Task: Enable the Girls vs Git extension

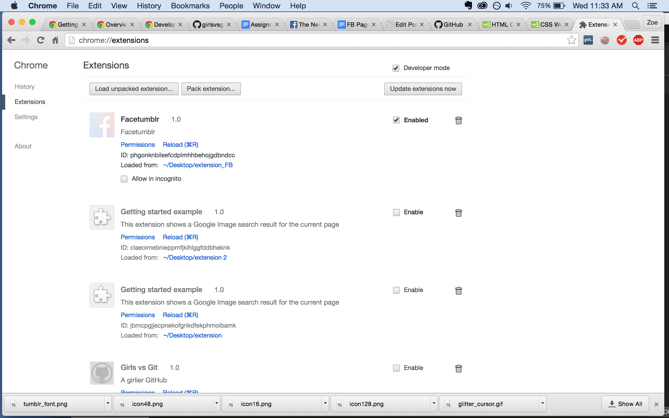Action: coord(396,368)
